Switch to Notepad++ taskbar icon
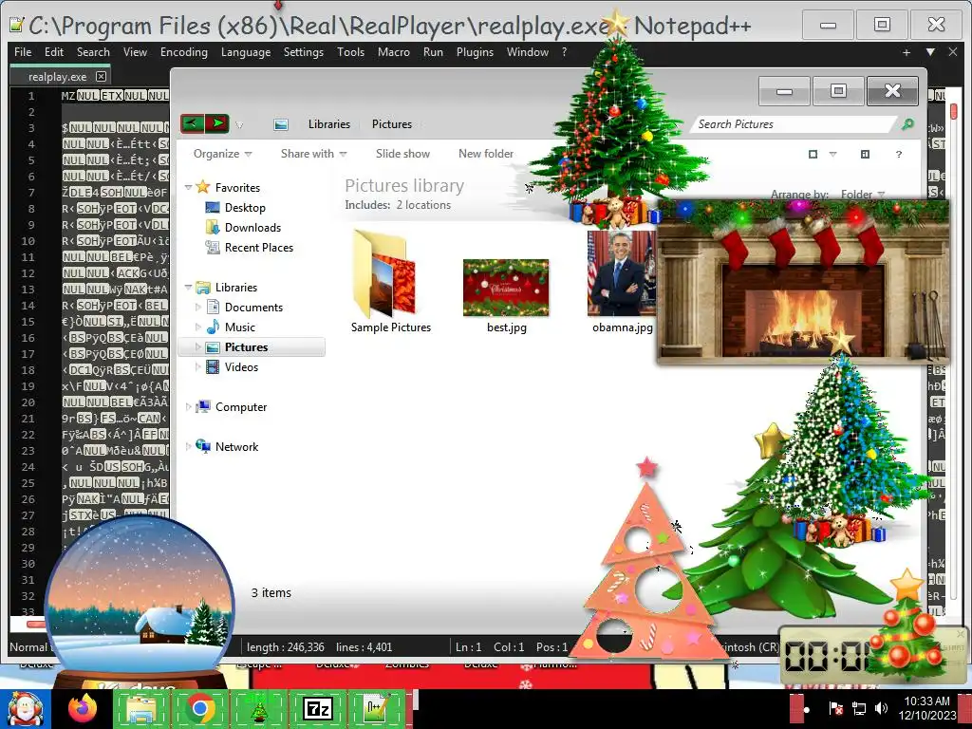This screenshot has height=729, width=972. click(376, 708)
